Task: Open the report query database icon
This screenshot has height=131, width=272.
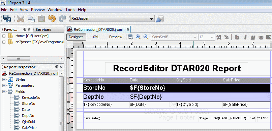Action: tap(130, 37)
